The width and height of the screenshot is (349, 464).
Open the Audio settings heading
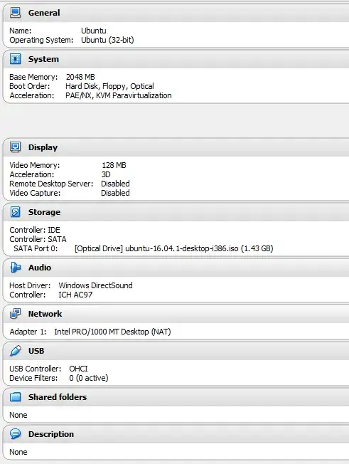coord(40,268)
